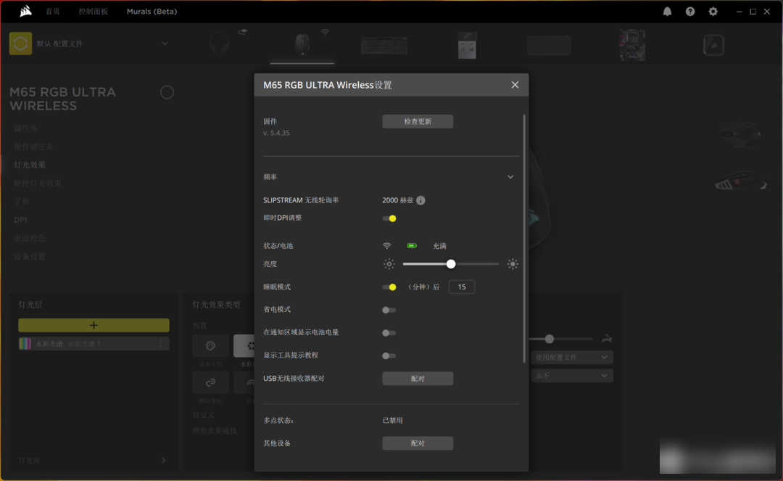Screen dimensions: 783x481
Task: Click the high brightness sun icon
Action: pos(513,264)
